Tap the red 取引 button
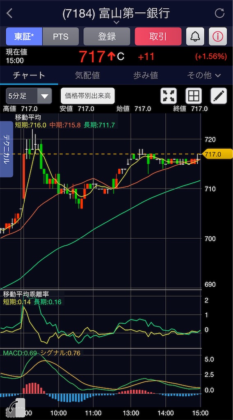 [x=158, y=37]
